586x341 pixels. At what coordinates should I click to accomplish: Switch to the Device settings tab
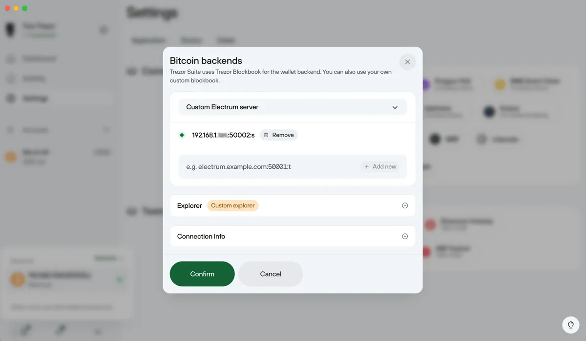point(191,40)
